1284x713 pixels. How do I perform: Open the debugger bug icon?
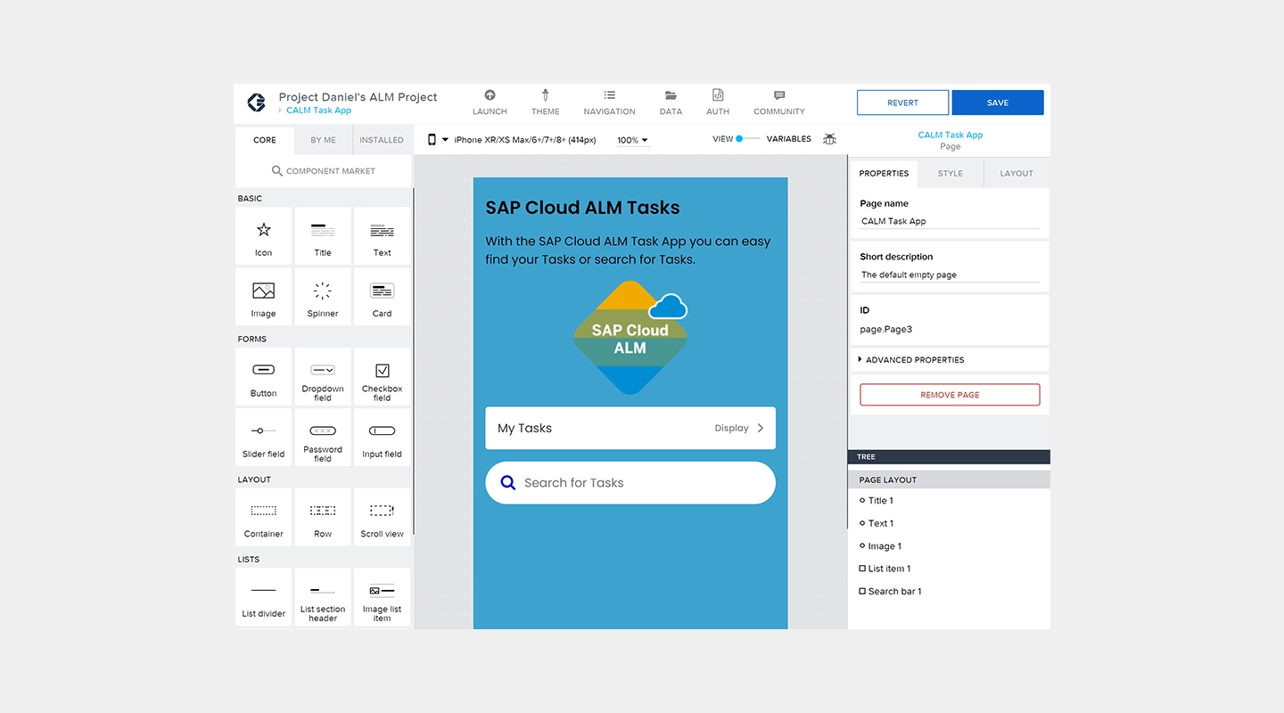[x=829, y=139]
